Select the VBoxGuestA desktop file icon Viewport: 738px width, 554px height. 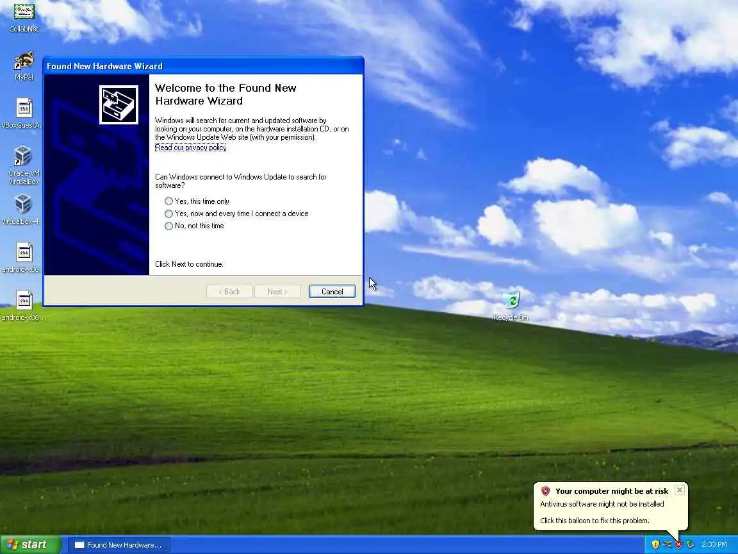coord(22,113)
